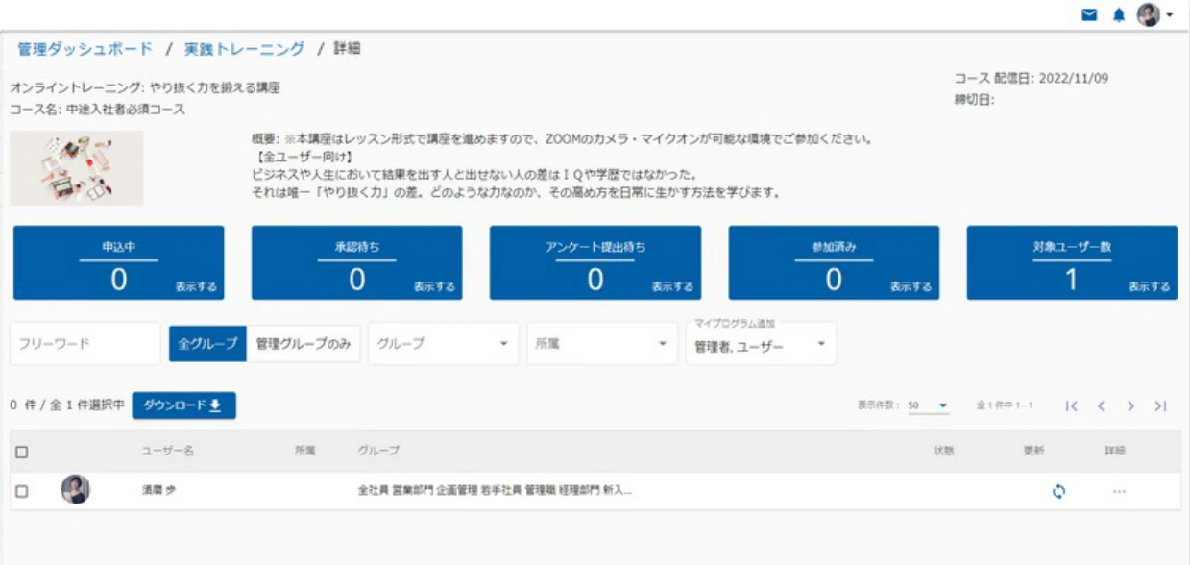
Task: Tick the select-all header checkbox
Action: click(22, 452)
